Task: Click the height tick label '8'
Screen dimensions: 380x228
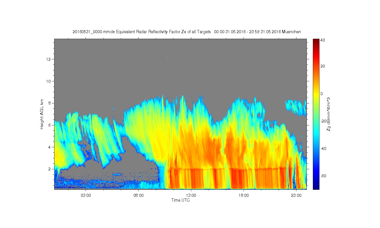Action: 49,103
